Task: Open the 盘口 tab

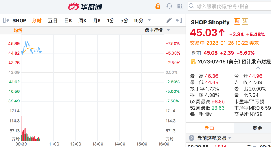Action: pyautogui.click(x=210, y=128)
